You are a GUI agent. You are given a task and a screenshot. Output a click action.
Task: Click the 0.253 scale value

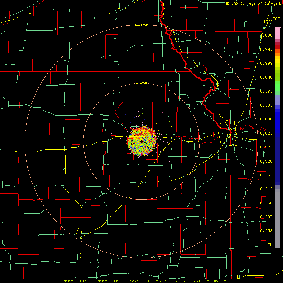(x=266, y=231)
